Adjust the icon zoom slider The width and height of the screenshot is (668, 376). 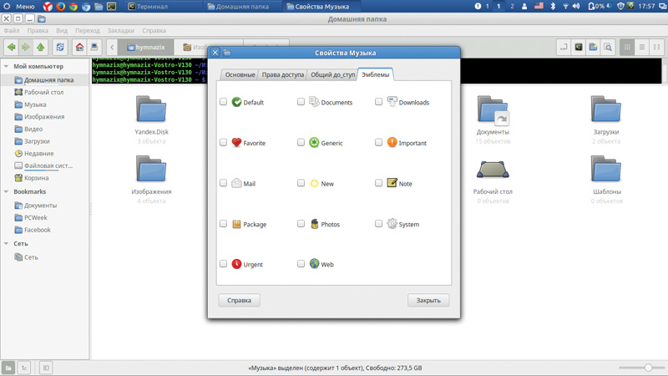(x=648, y=368)
